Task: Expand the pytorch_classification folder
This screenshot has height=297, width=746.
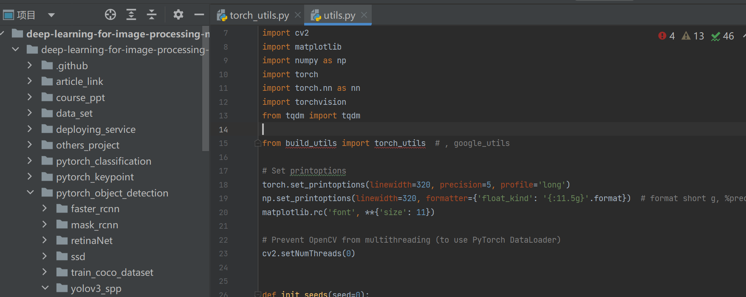Action: click(x=29, y=161)
